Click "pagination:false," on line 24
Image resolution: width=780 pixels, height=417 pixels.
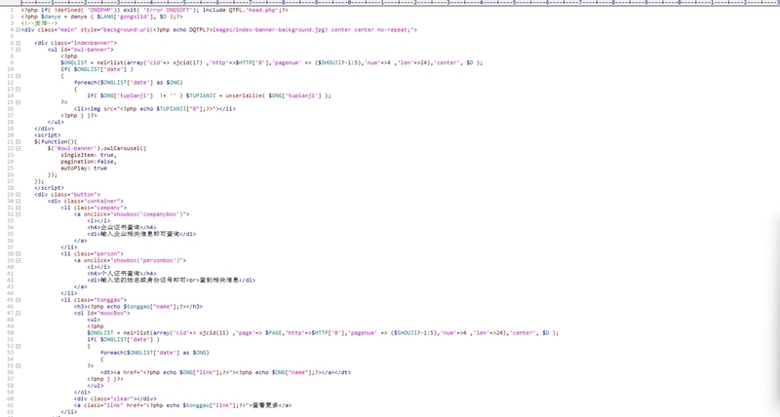pos(89,162)
